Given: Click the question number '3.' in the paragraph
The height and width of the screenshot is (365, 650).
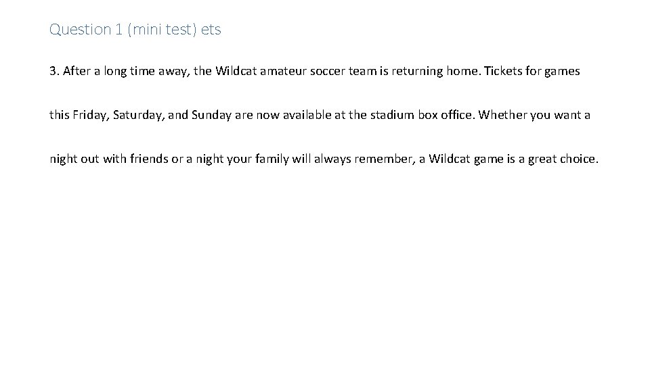Looking at the screenshot, I should 54,70.
